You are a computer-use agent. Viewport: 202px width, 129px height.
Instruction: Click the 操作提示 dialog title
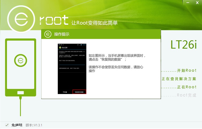click(62, 34)
